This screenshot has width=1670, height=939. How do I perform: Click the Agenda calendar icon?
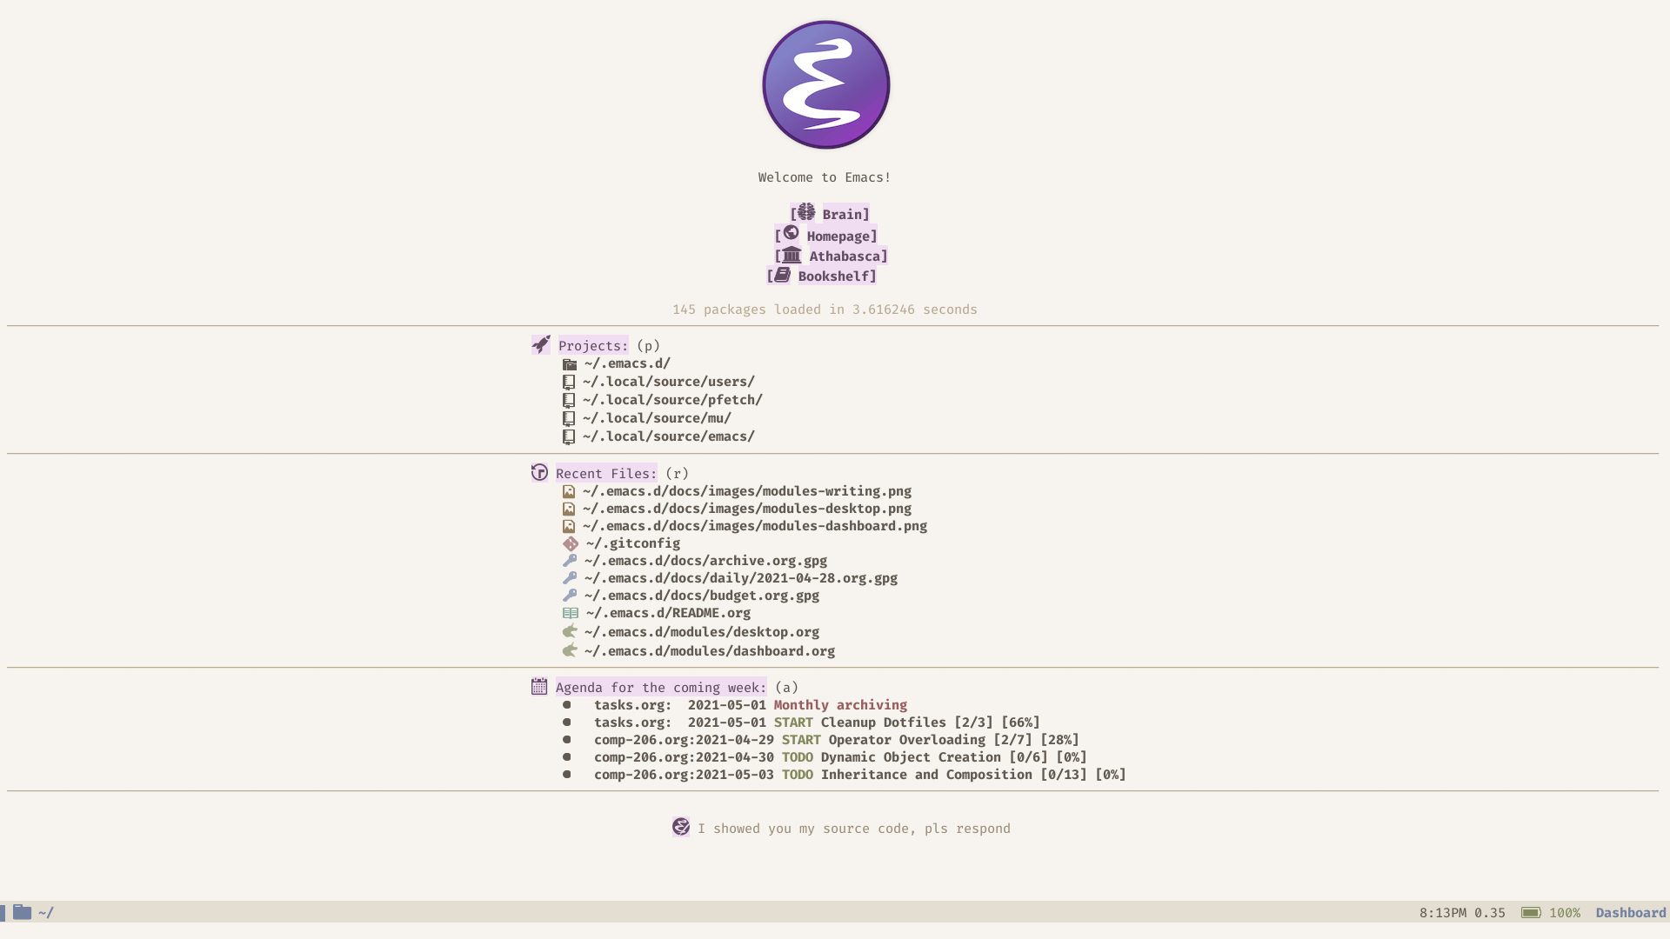(x=538, y=686)
